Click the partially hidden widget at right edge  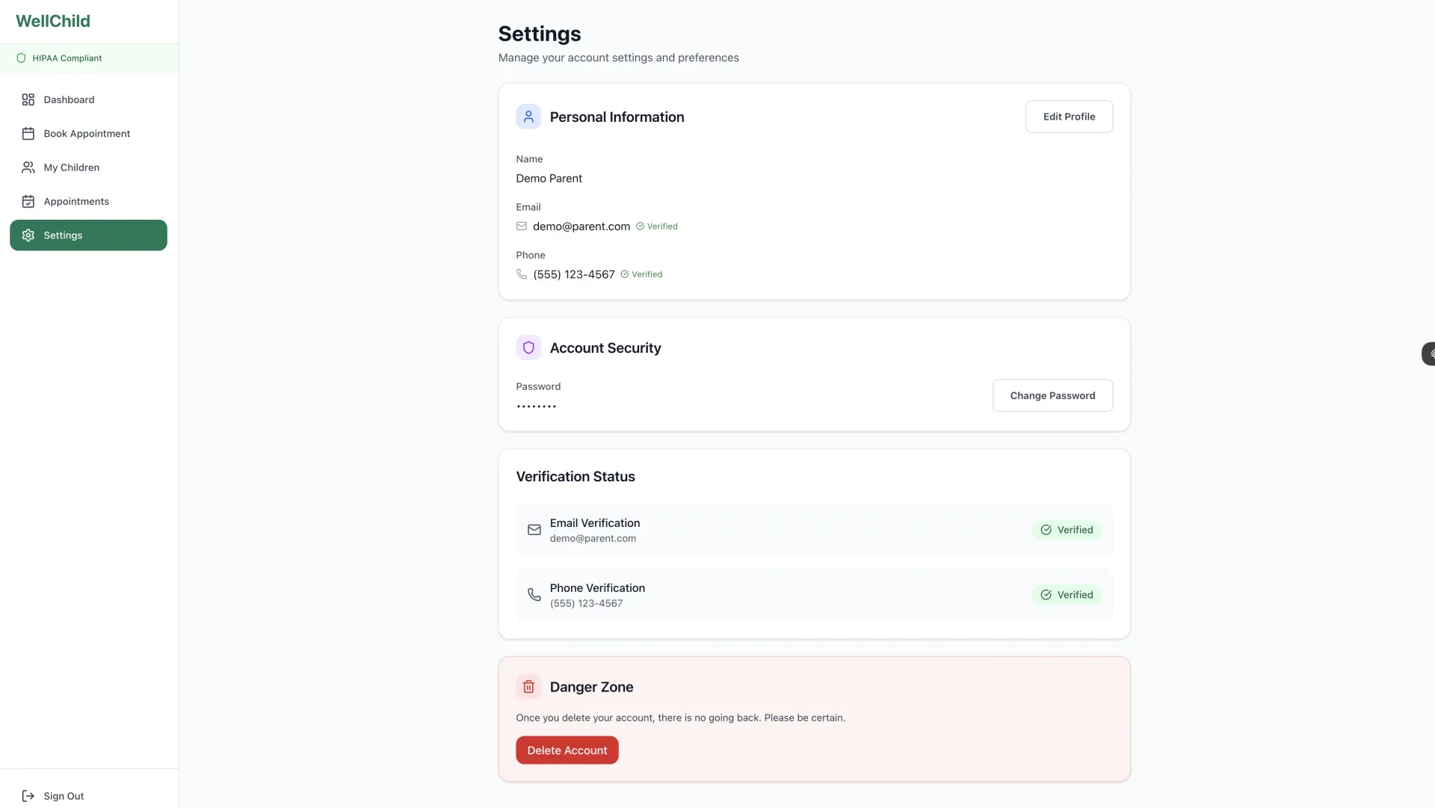(1429, 354)
